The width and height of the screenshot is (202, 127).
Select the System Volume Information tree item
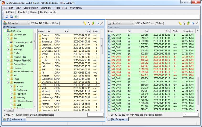[23, 71]
